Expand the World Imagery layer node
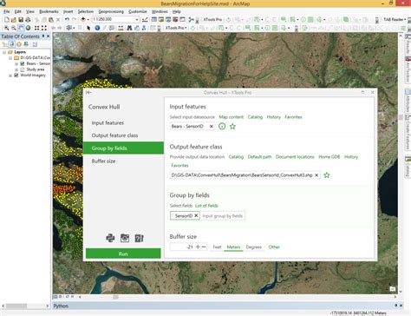The height and width of the screenshot is (316, 411). [x=10, y=76]
